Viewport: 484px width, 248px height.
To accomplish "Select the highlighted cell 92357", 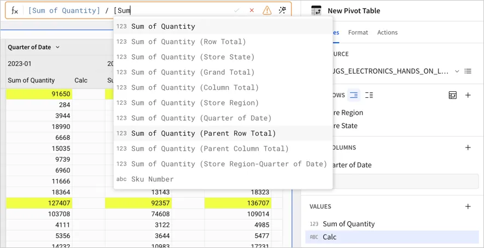I will click(138, 203).
